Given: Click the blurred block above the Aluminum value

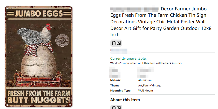Looking at the screenshot, I should point(145,72).
